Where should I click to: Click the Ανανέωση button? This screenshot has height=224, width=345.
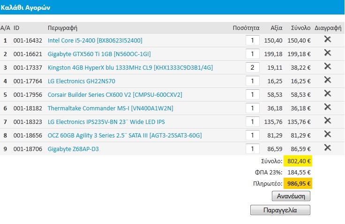291,196
